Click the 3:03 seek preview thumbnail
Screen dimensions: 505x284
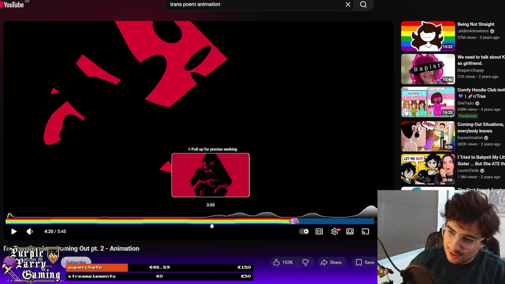pos(210,175)
